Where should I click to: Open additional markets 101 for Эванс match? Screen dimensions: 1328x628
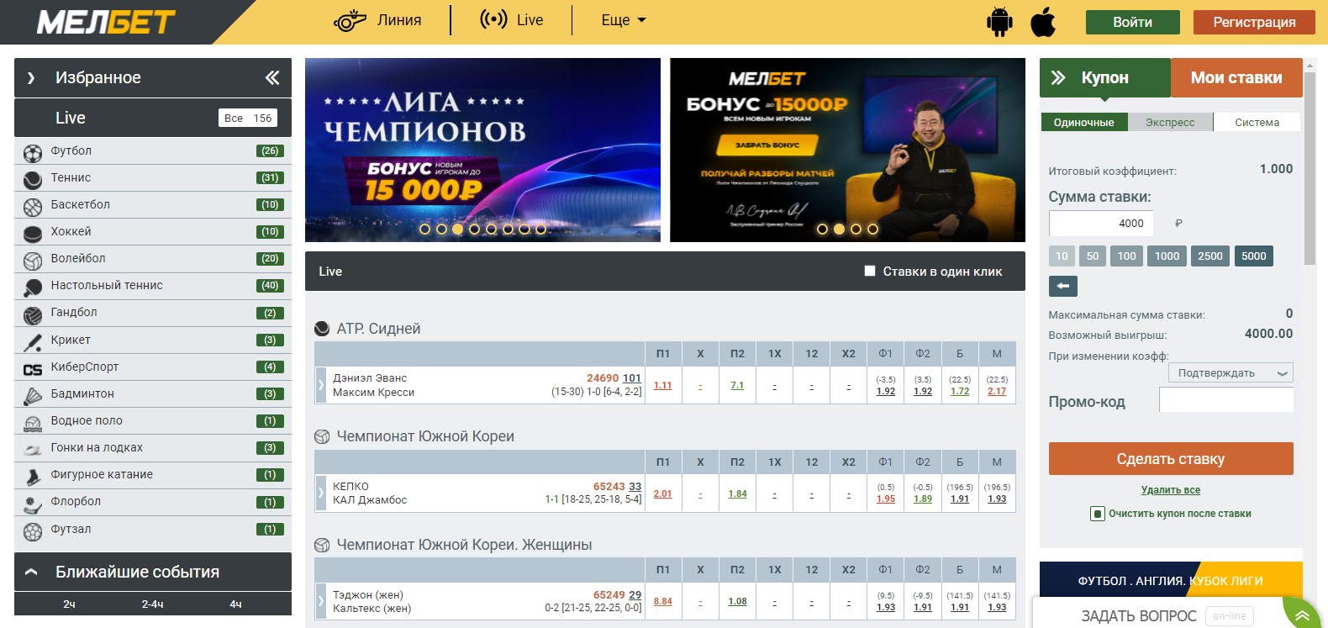coord(632,378)
